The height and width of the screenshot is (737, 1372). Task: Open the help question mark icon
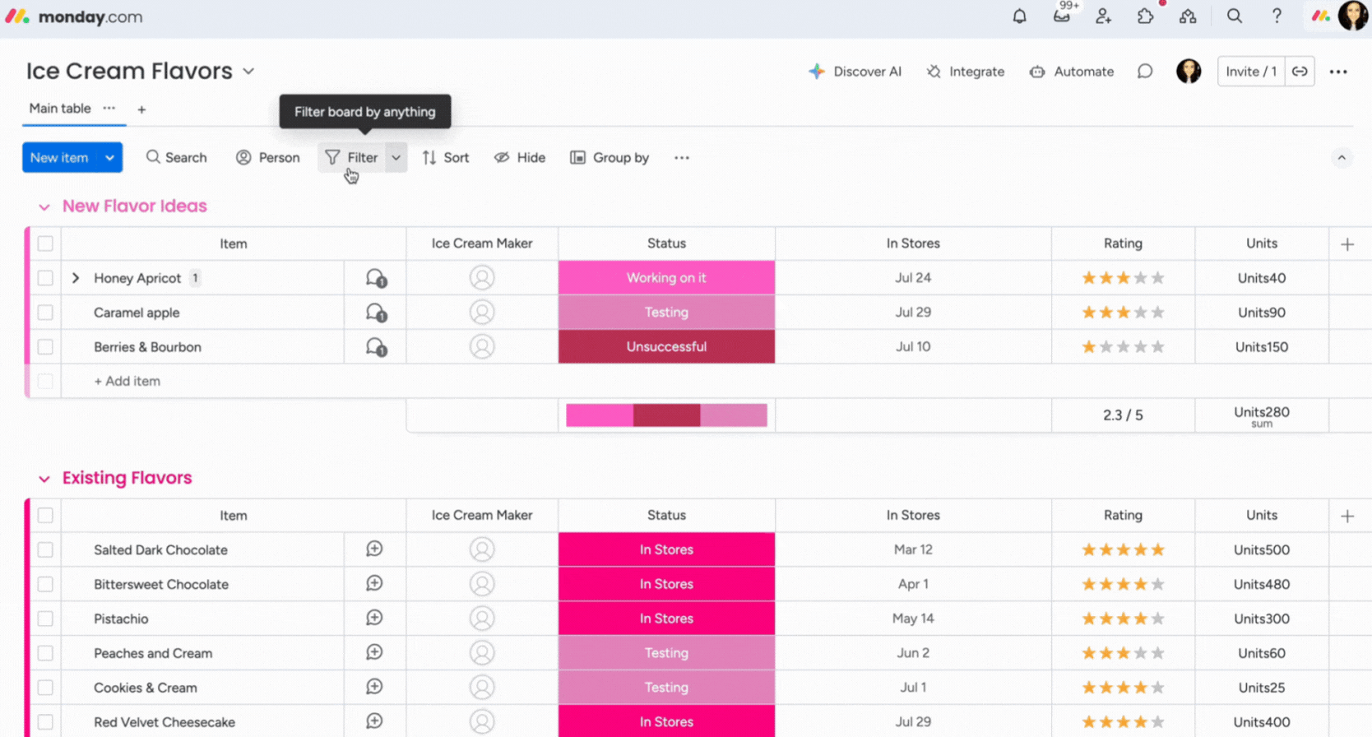[1276, 16]
